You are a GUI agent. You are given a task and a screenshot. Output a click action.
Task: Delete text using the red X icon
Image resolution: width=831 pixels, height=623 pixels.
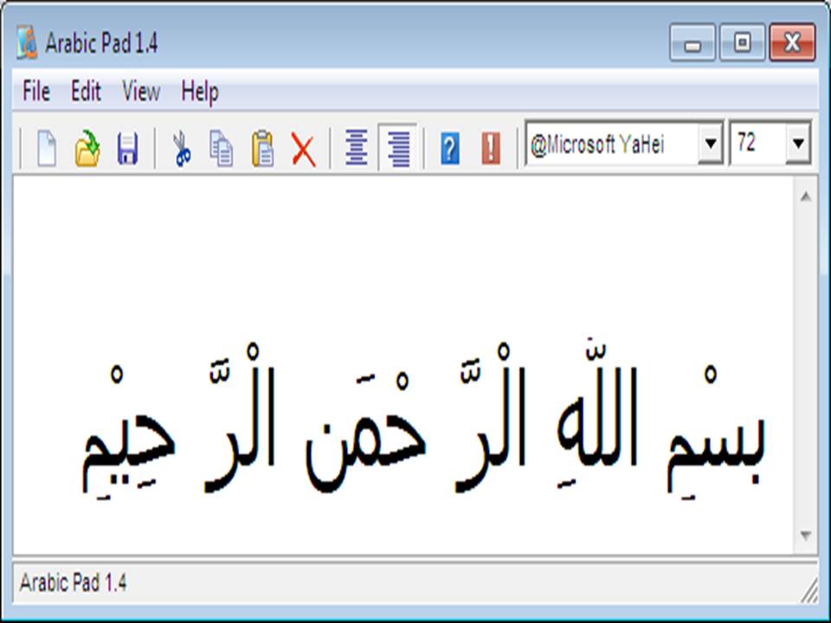(x=301, y=147)
